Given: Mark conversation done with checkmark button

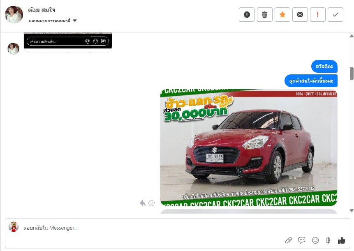Looking at the screenshot, I should click(x=335, y=15).
